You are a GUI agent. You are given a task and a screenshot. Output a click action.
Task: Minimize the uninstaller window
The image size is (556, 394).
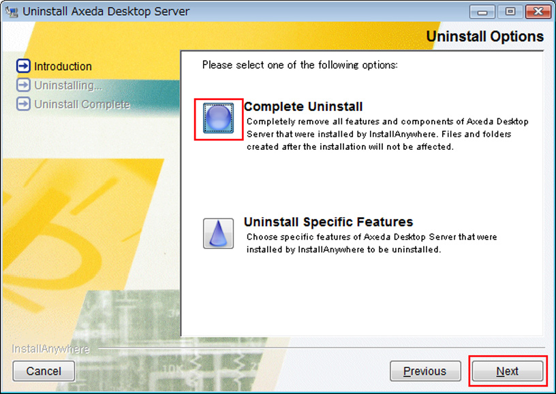pos(482,12)
